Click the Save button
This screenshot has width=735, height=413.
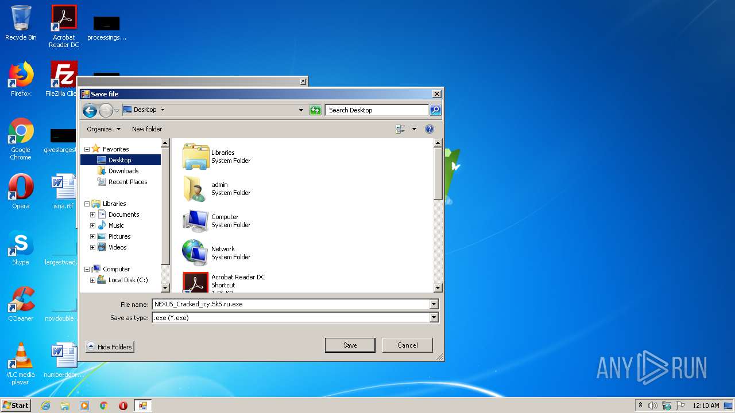(350, 345)
